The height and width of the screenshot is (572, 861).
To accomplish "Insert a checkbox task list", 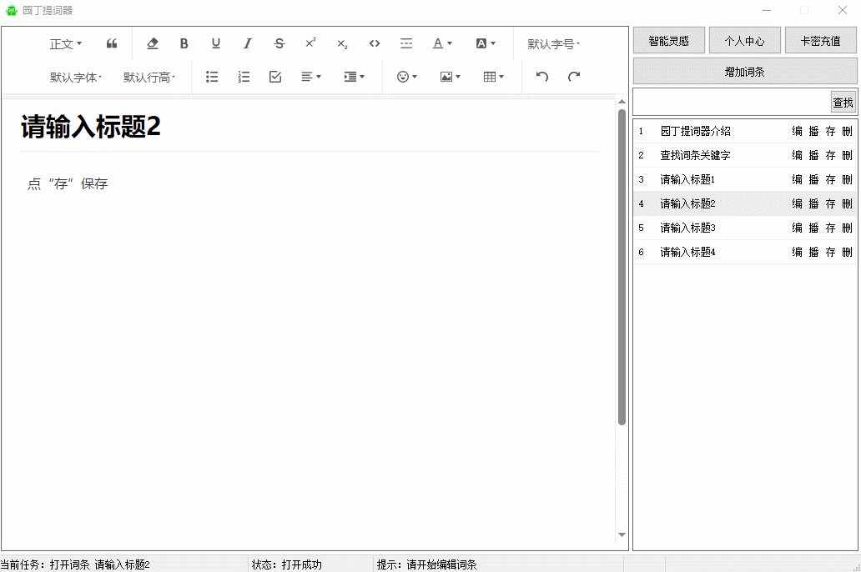I will click(x=275, y=77).
